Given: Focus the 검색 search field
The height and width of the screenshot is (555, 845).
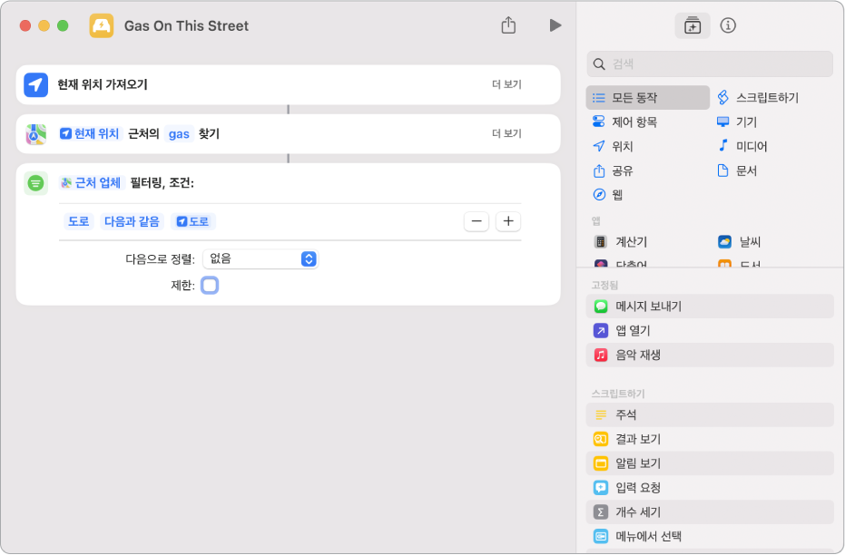Looking at the screenshot, I should tap(709, 64).
